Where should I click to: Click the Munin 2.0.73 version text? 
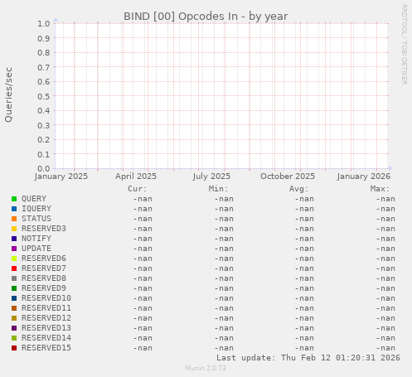pyautogui.click(x=206, y=368)
